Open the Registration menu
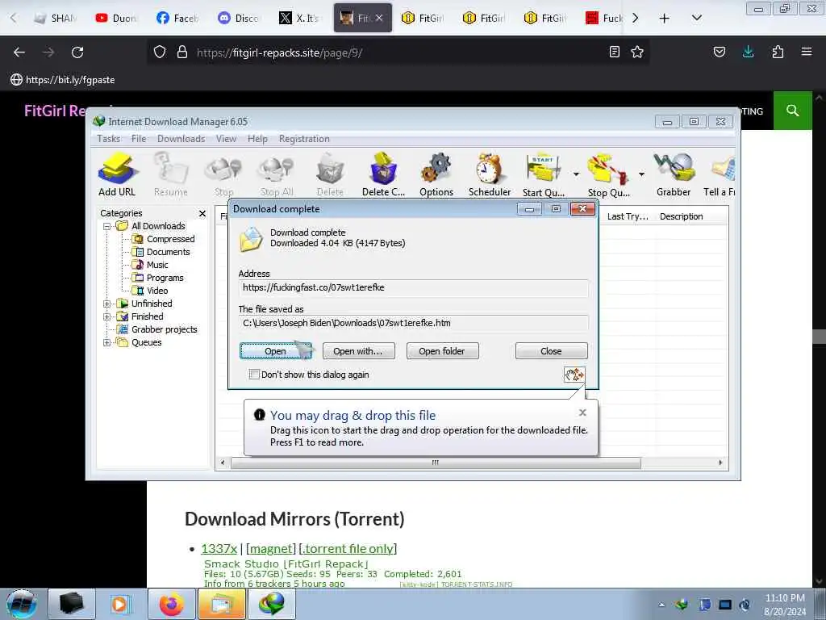 pos(304,139)
